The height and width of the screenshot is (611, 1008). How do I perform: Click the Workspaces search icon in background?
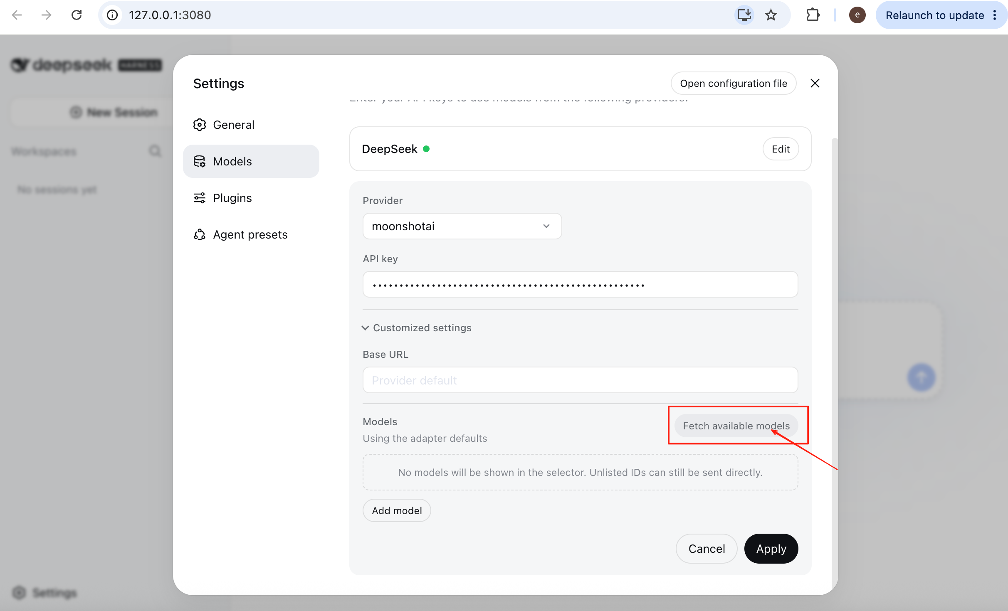click(x=155, y=151)
